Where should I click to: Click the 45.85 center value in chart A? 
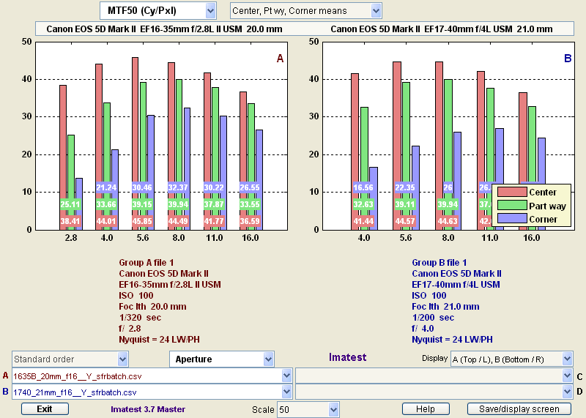coord(142,221)
